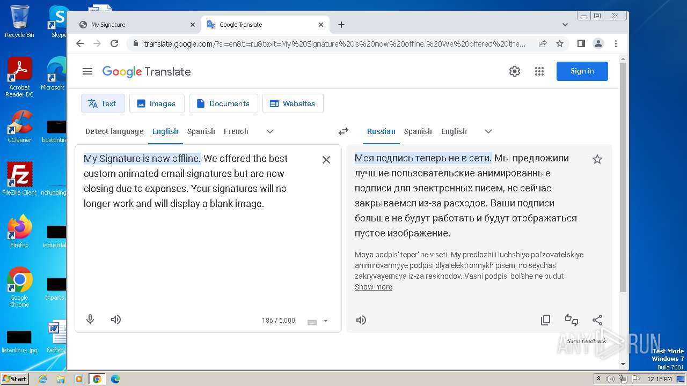Open Chrome tab search chevron
Viewport: 687px width, 386px height.
565,25
